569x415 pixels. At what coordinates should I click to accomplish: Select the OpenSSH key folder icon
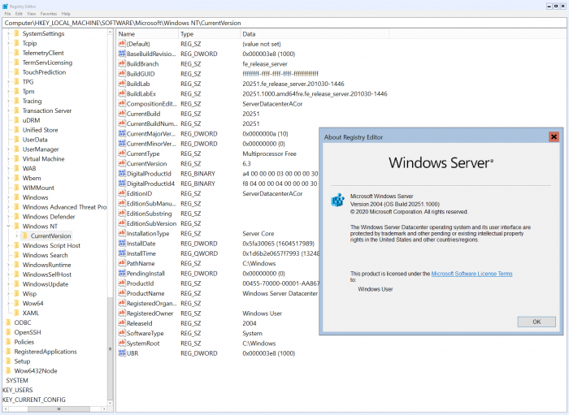coord(8,332)
